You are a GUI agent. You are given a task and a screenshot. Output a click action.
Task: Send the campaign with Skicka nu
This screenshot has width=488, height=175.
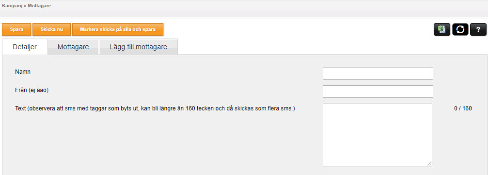pyautogui.click(x=52, y=29)
